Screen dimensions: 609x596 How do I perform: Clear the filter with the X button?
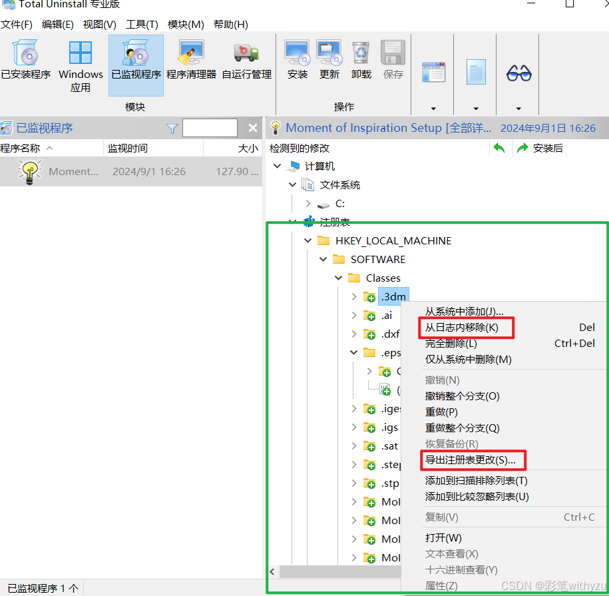click(x=253, y=128)
